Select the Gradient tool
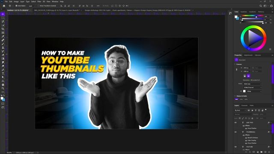Screen dimensions: 274x154 tap(3, 59)
